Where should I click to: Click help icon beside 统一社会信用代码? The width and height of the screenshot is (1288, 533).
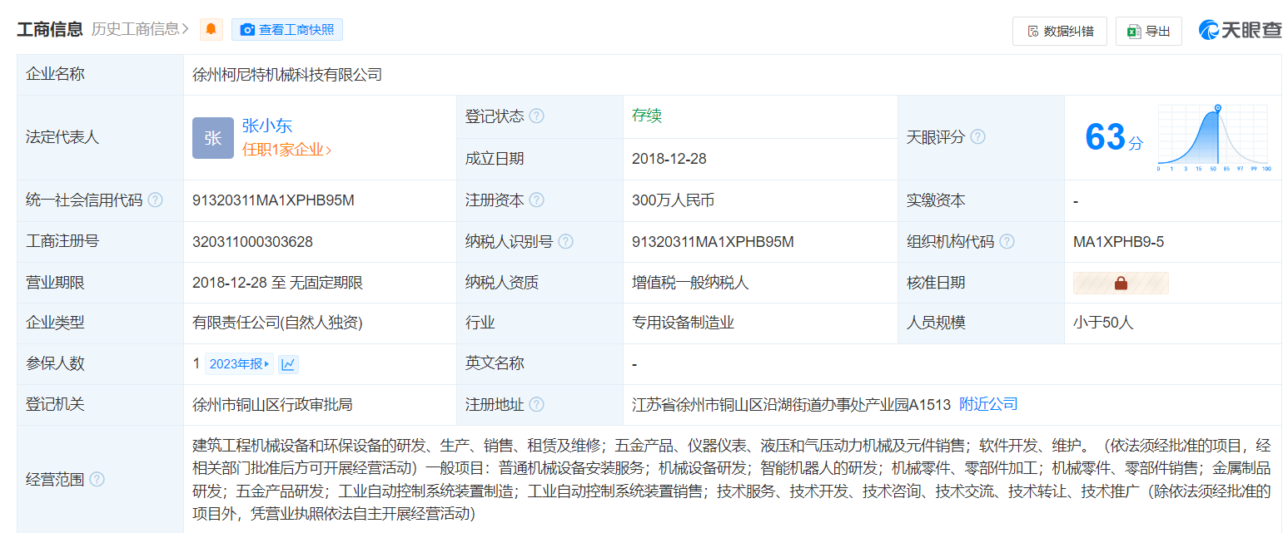(155, 200)
